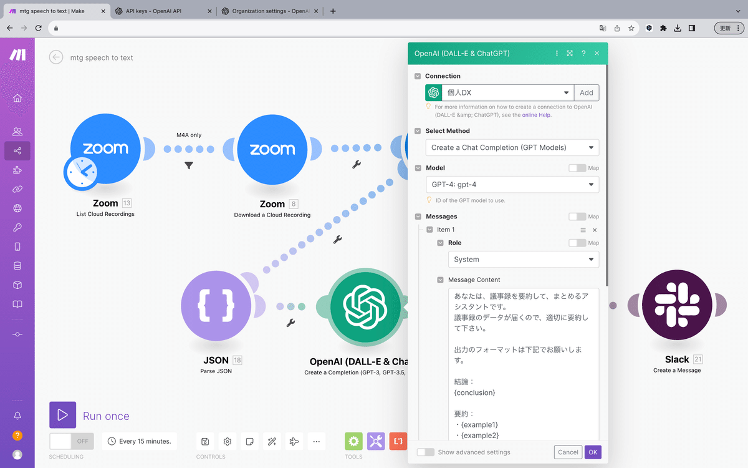748x468 pixels.
Task: Toggle the scheduling ON/OFF switch
Action: coord(72,441)
